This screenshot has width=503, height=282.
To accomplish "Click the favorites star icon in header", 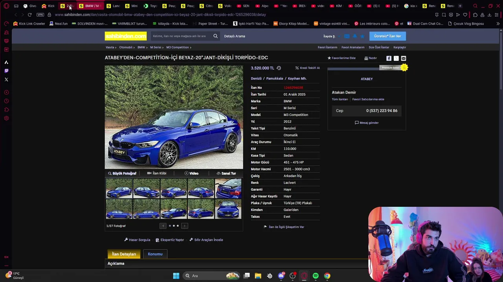I will pos(362,36).
